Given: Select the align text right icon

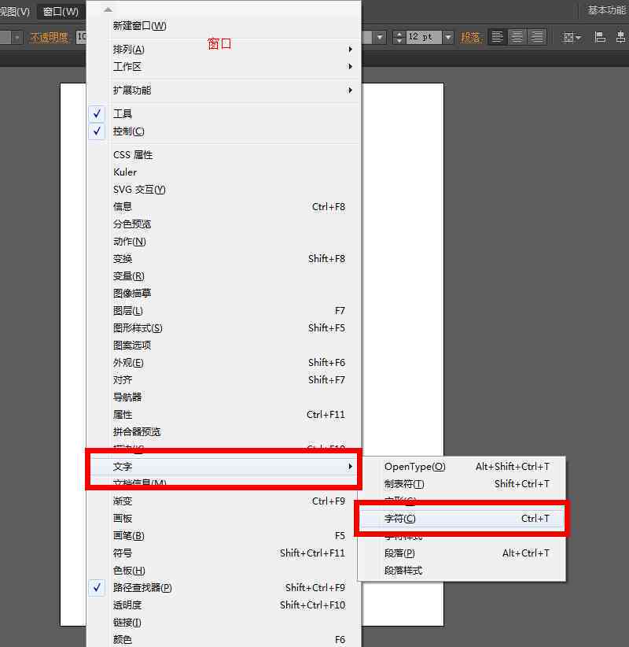Looking at the screenshot, I should coord(537,37).
